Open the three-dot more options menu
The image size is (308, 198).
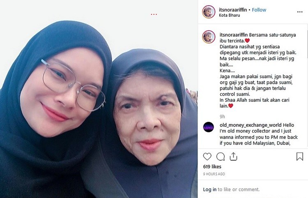coord(300,12)
